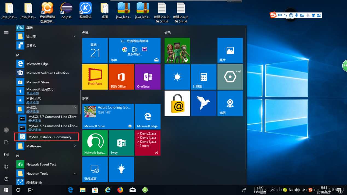Expand the Start hamburger menu
The height and width of the screenshot is (195, 347).
6,33
